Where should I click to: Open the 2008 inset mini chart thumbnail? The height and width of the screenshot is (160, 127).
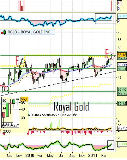click(10, 112)
